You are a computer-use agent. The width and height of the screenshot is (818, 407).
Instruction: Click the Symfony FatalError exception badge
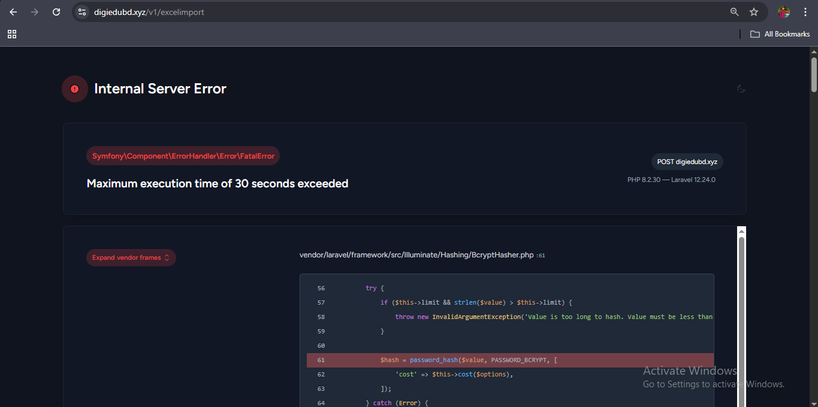183,156
